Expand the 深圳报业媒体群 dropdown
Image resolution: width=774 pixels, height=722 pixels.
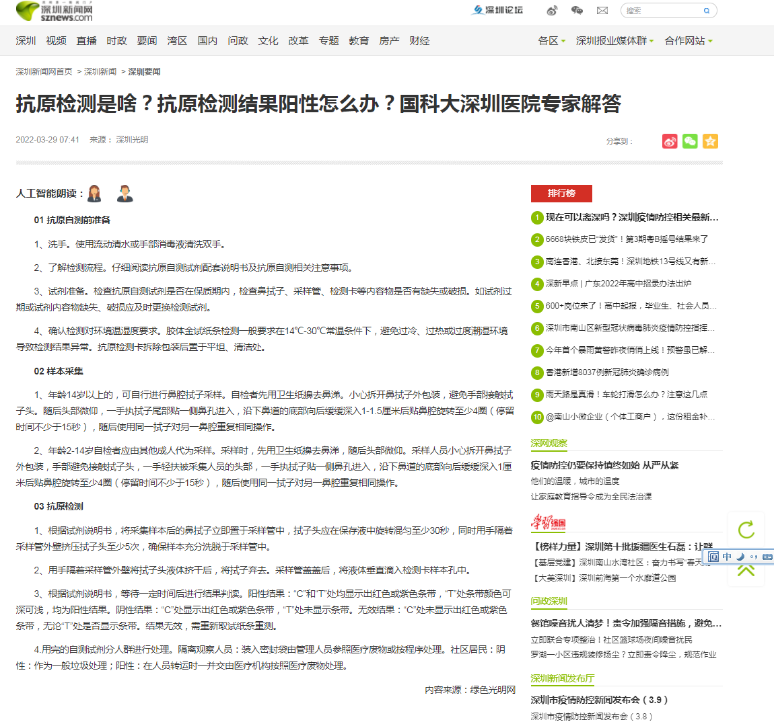(614, 41)
